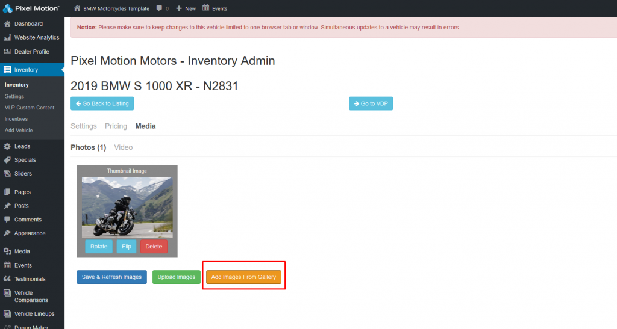Click the Dashboard icon in sidebar
Screen dimensions: 617x329
pos(7,24)
